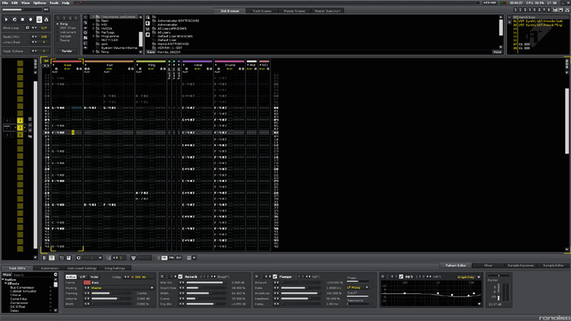The image size is (571, 321).
Task: Switch to the Master Spectrum tab
Action: [328, 11]
